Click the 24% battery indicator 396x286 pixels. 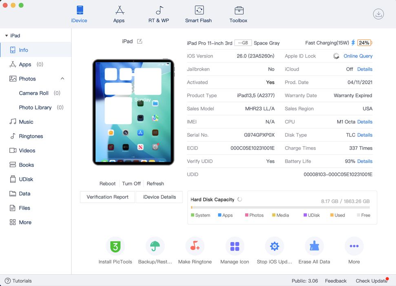click(x=364, y=43)
